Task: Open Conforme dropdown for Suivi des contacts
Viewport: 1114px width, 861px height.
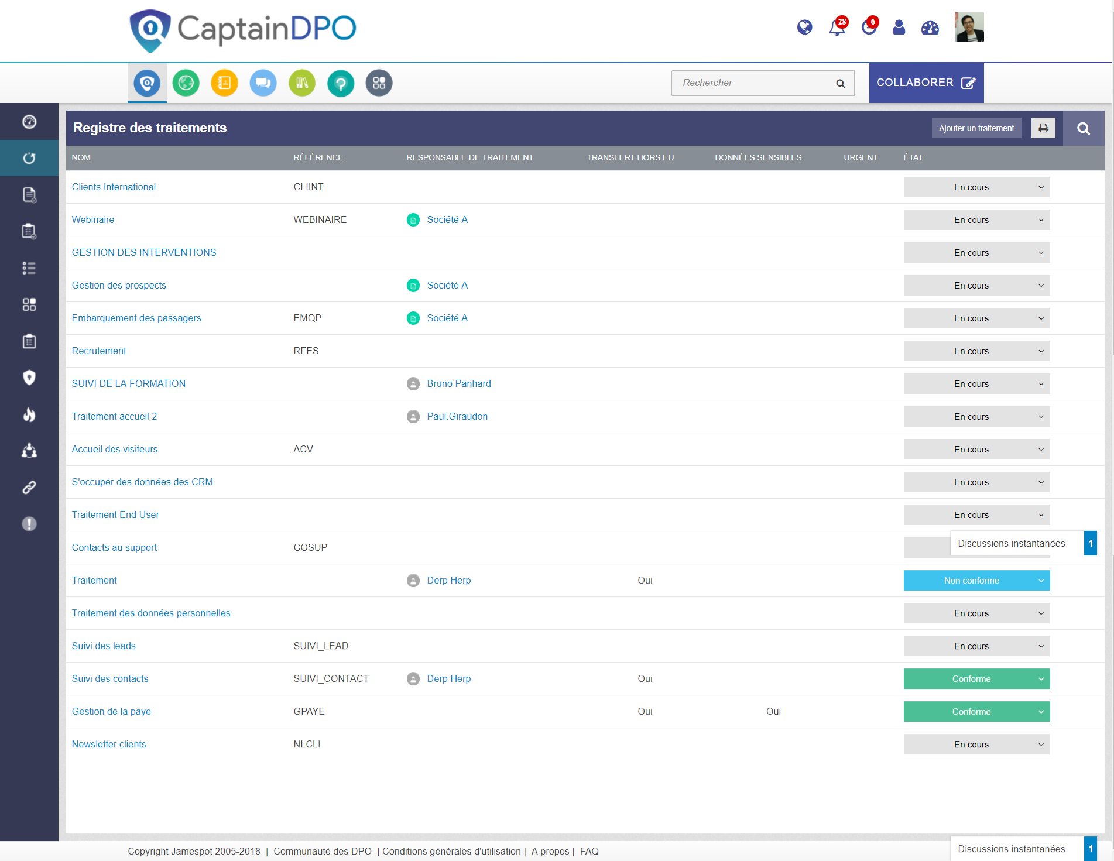Action: click(x=976, y=679)
